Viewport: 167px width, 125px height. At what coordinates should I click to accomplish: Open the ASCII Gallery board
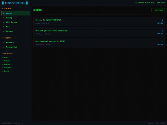tap(16, 22)
